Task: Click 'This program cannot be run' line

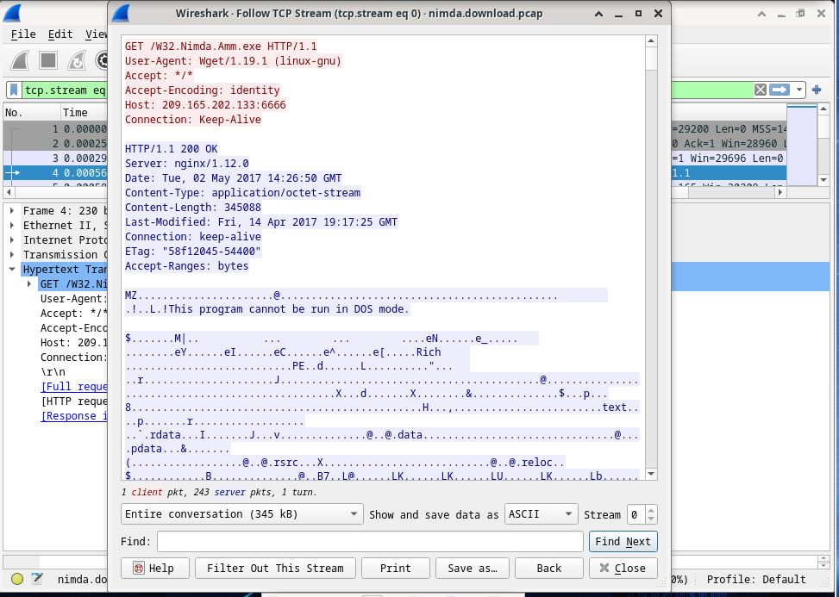Action: click(x=267, y=309)
